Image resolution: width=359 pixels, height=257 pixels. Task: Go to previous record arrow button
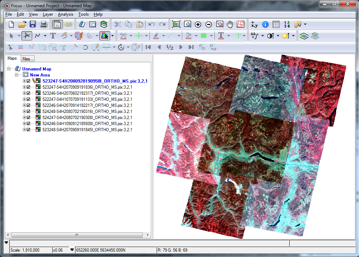coord(159,47)
